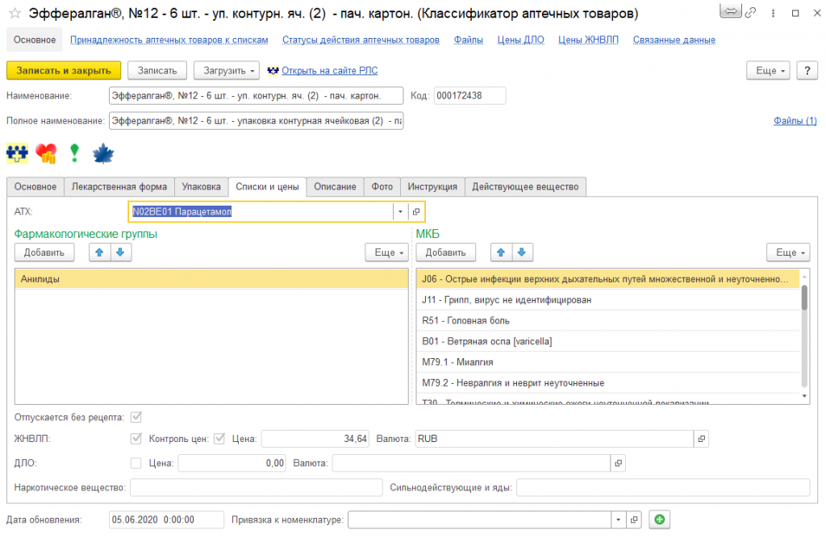Open linked nomenclature with open-form icon
Image resolution: width=826 pixels, height=538 pixels.
click(634, 519)
